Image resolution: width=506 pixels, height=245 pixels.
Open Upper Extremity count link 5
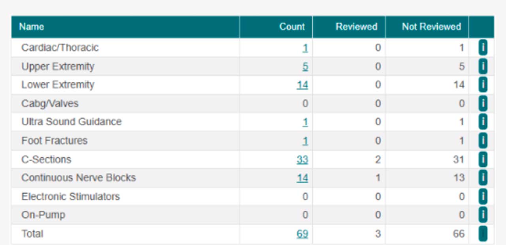pyautogui.click(x=305, y=67)
